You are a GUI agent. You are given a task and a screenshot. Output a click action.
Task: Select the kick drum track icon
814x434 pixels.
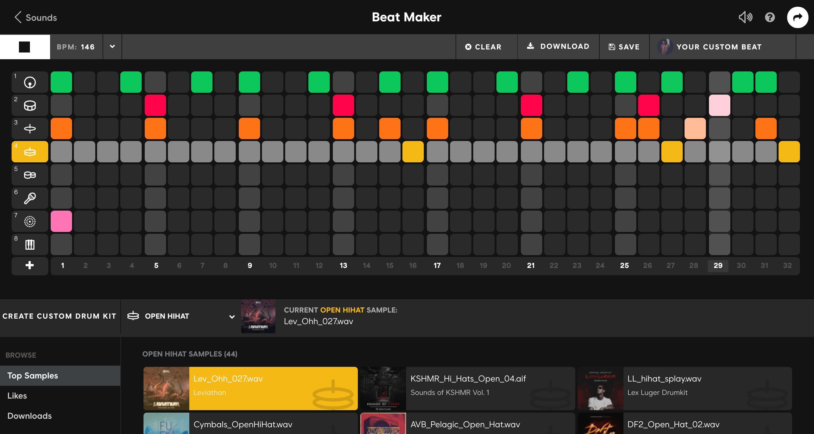(30, 82)
